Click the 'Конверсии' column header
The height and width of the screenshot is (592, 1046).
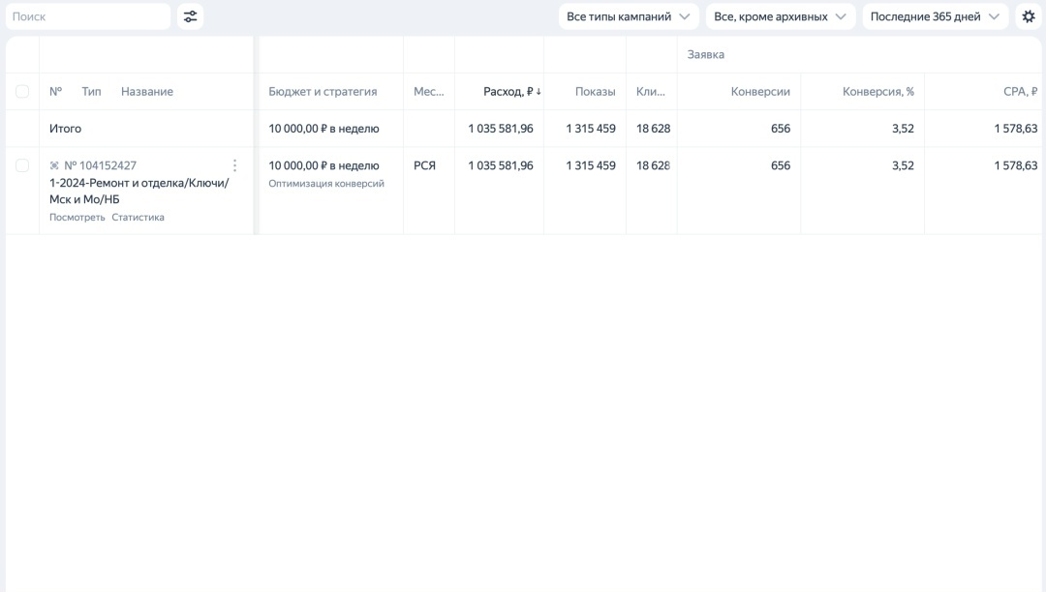click(760, 91)
